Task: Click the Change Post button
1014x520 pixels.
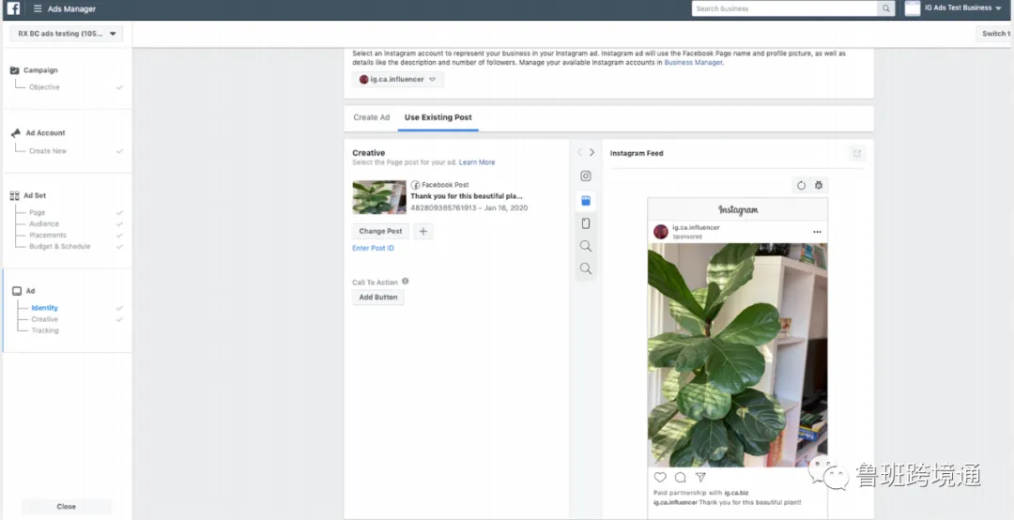Action: [x=380, y=231]
